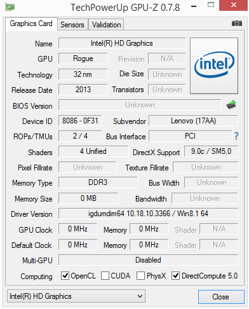This screenshot has width=249, height=309.
Task: Click the GPU Clock row Shader N/A field
Action: click(219, 229)
